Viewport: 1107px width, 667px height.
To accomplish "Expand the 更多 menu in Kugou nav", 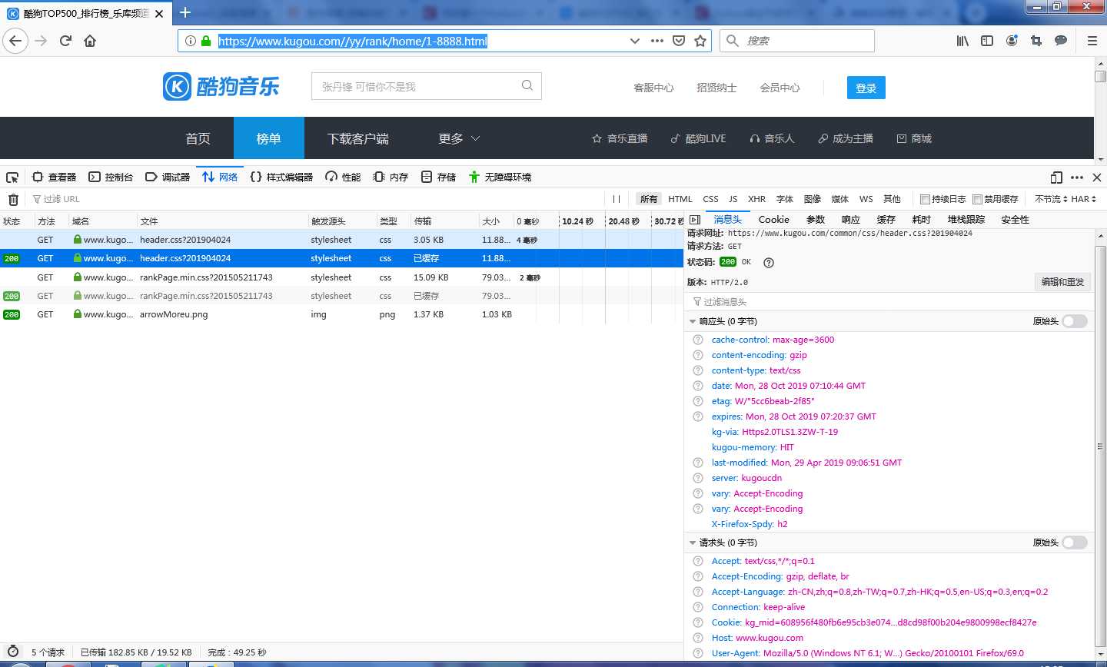I will tap(459, 138).
